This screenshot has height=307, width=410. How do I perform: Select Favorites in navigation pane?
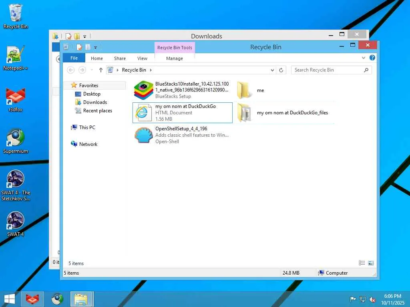click(88, 86)
